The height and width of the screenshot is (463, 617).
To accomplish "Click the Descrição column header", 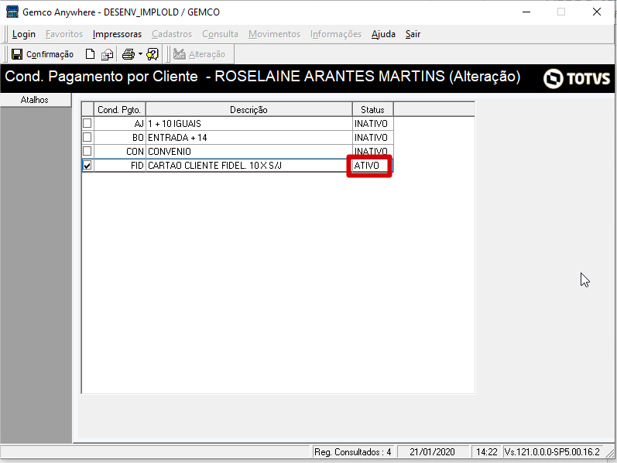I will pyautogui.click(x=249, y=109).
